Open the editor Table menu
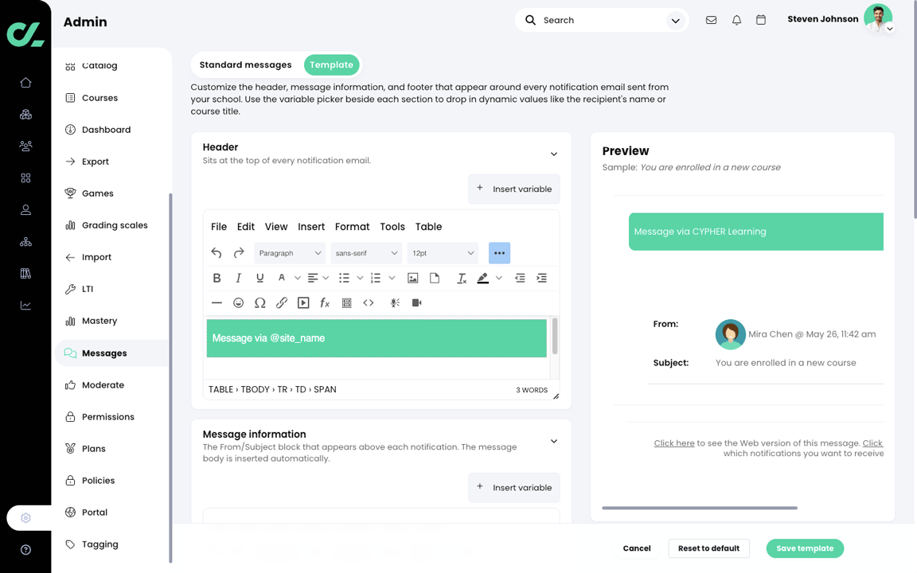 [429, 227]
